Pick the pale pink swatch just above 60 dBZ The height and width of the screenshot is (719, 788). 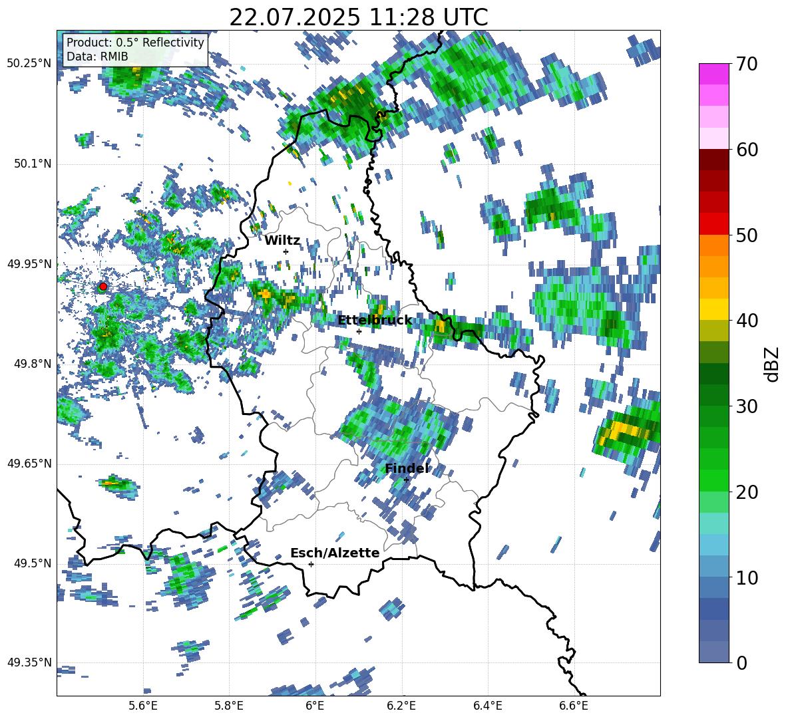713,138
